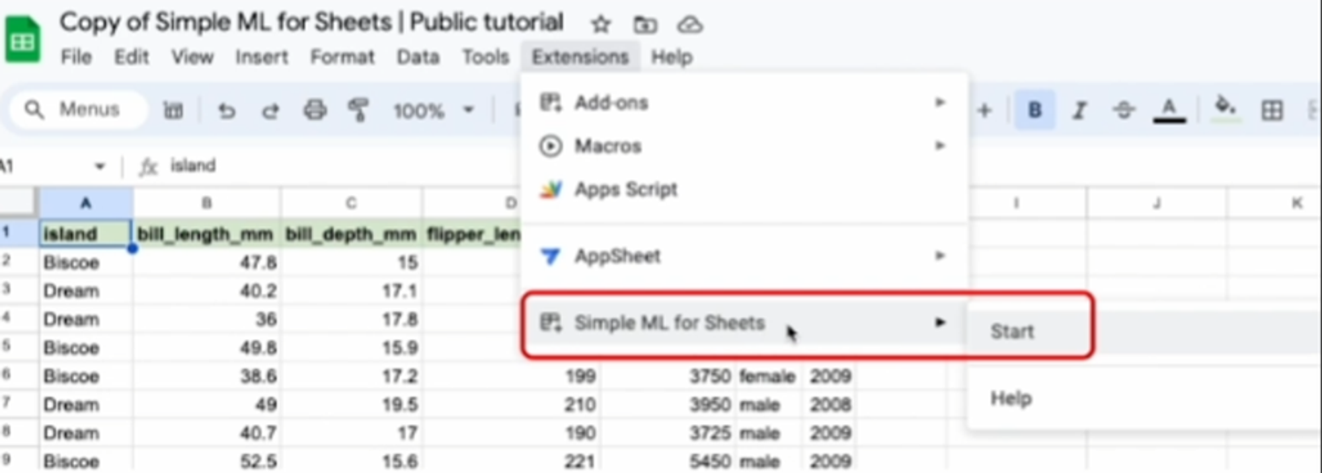
Task: Open the Help menu in menu bar
Action: pyautogui.click(x=672, y=57)
